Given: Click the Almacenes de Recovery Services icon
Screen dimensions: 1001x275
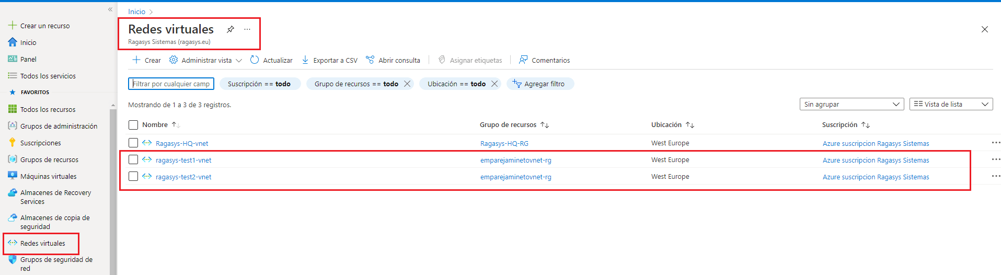Looking at the screenshot, I should (13, 193).
